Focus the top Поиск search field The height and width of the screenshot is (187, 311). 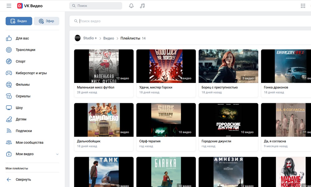pos(95,6)
